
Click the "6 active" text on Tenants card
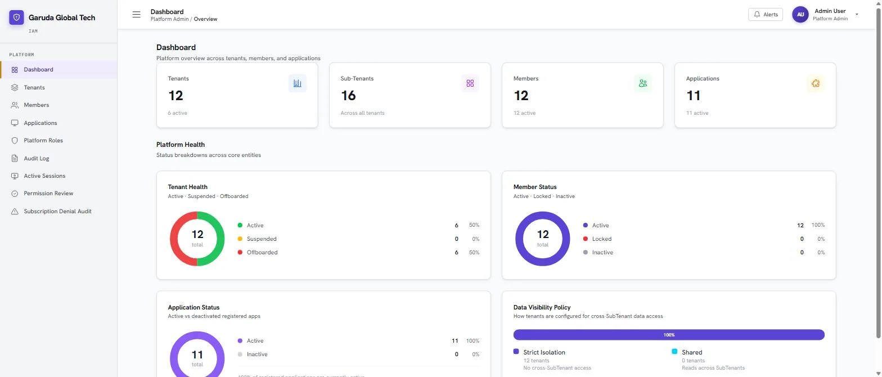click(x=178, y=113)
